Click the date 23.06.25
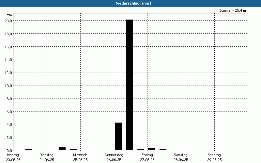Viewport: 261px width, 163px height. [13, 160]
